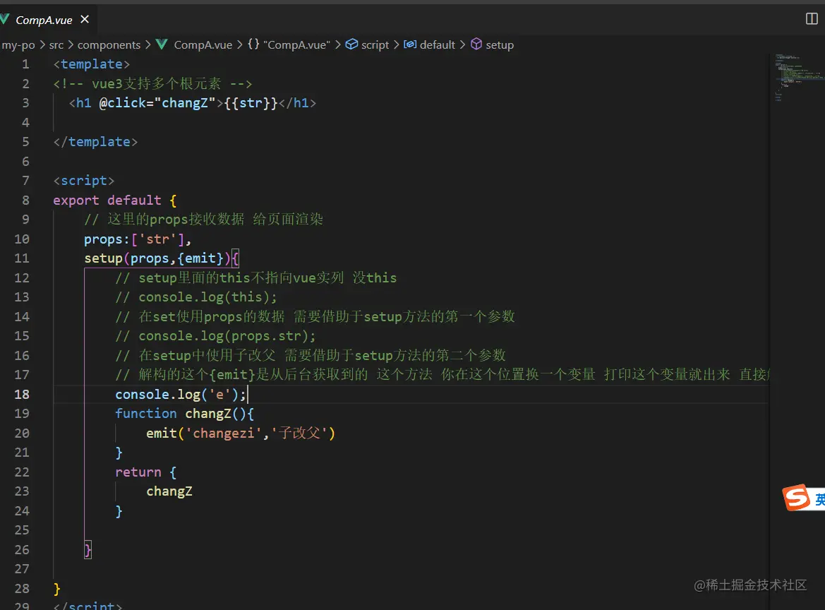Open the "CompA.vue" module breadcrumb
The height and width of the screenshot is (610, 825).
pyautogui.click(x=296, y=45)
